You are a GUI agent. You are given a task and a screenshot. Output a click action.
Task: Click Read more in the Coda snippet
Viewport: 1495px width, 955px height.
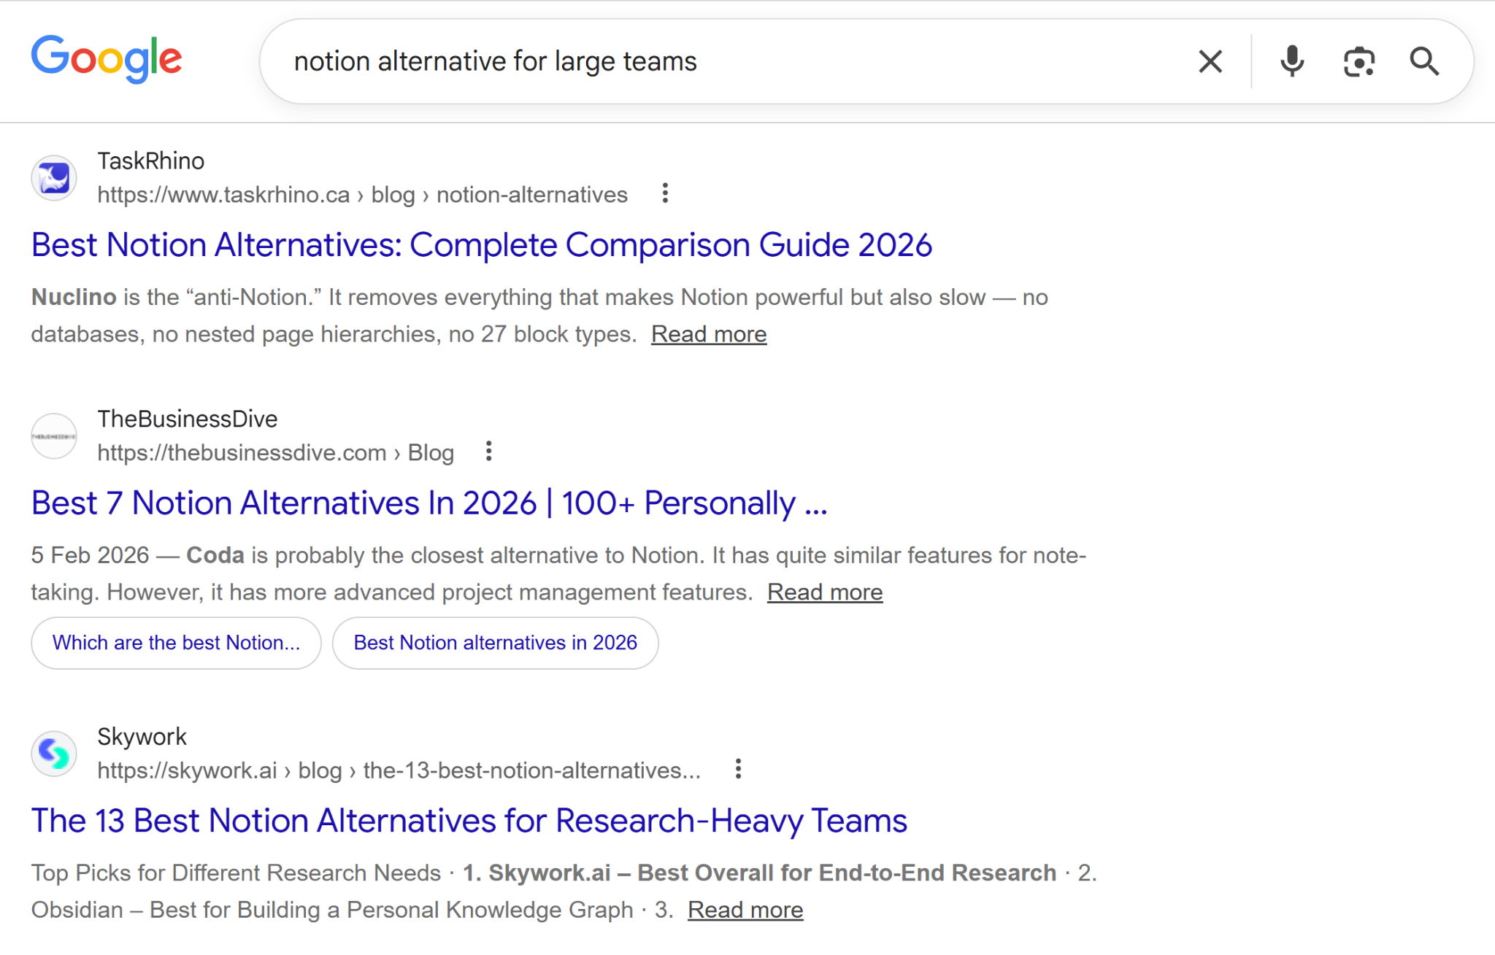[x=824, y=592]
